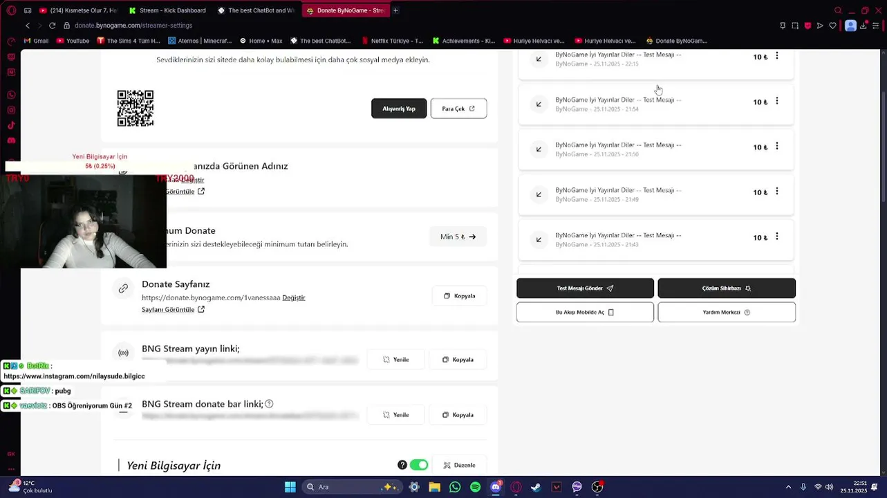
Task: Open options menu of 21:54 test message
Action: click(776, 101)
